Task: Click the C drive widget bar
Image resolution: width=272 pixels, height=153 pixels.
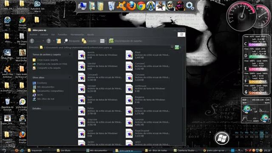Action: click(258, 44)
